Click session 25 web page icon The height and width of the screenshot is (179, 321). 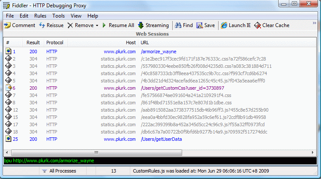9,139
